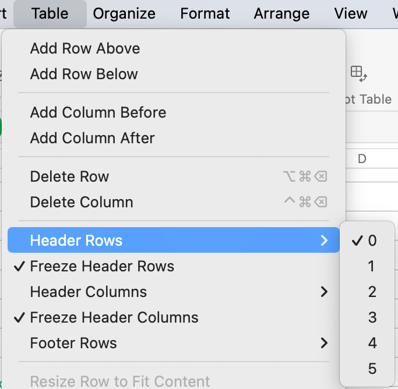Select 0 header rows option

point(372,241)
